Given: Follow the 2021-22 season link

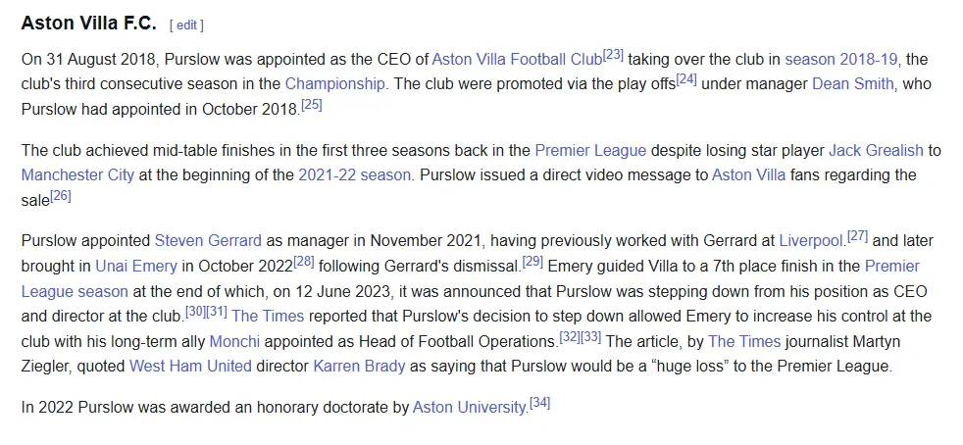Looking at the screenshot, I should click(355, 174).
